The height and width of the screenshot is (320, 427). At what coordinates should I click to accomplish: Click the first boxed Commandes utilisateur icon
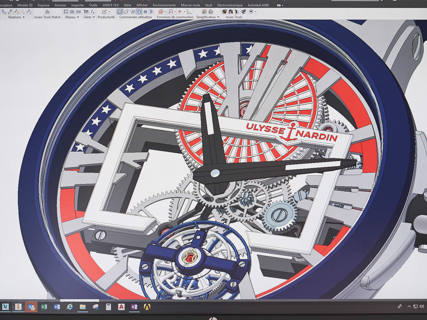[x=120, y=11]
